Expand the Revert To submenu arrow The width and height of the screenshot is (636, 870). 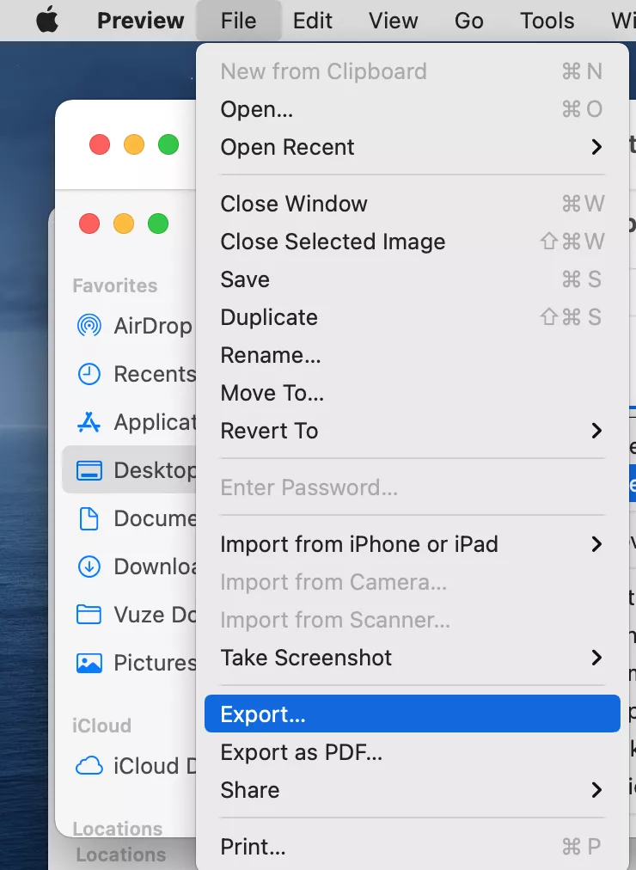tap(596, 431)
